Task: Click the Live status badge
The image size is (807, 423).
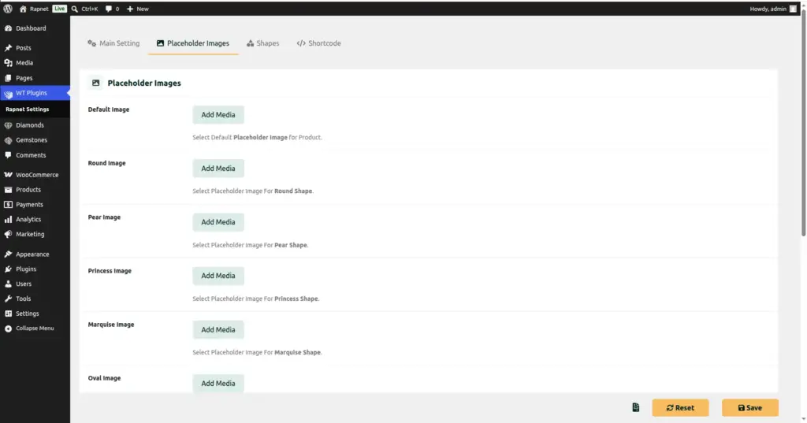Action: 60,9
